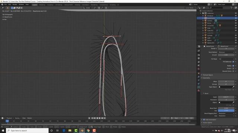
Task: Hide the Armature object via eye icon
Action: 236,16
